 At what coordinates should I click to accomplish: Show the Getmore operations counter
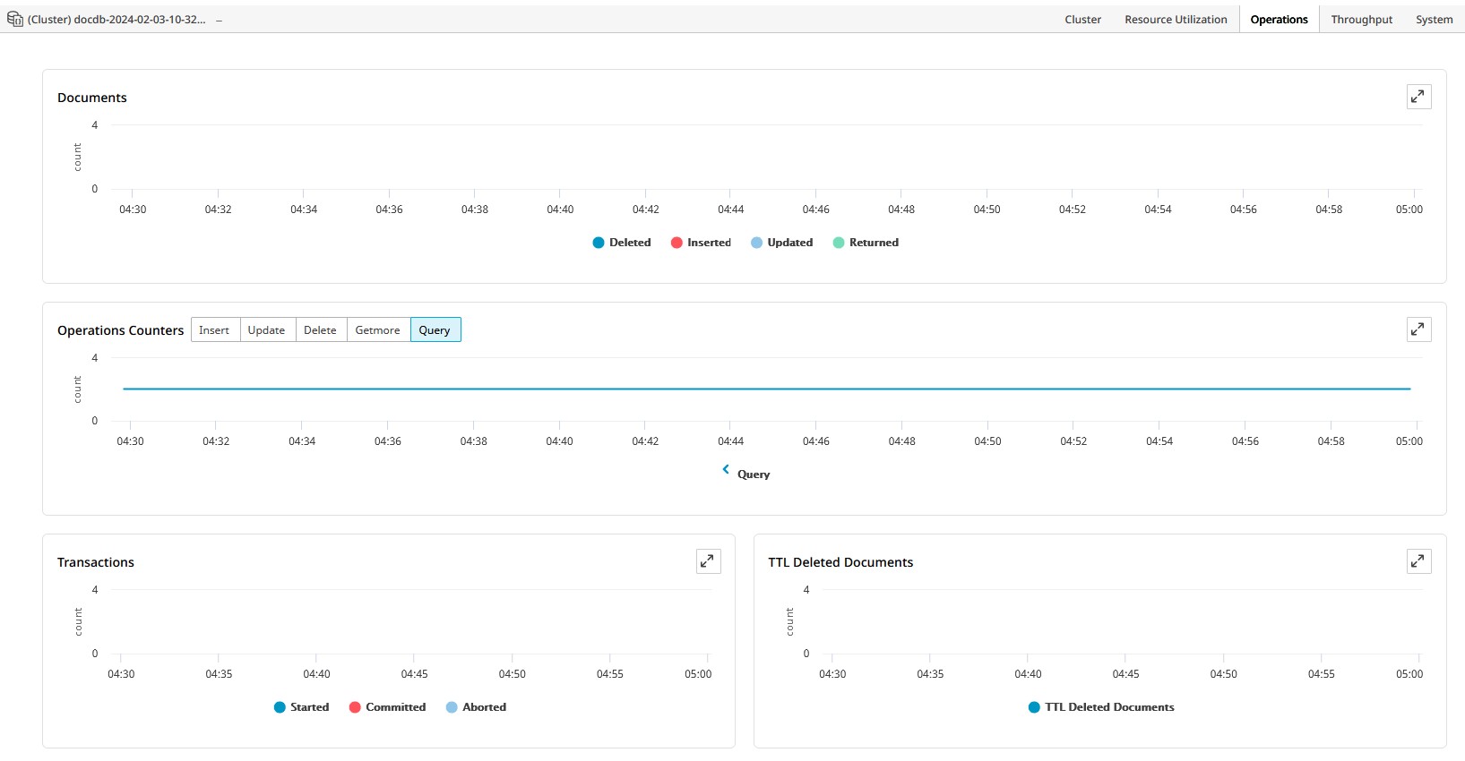[x=377, y=330]
